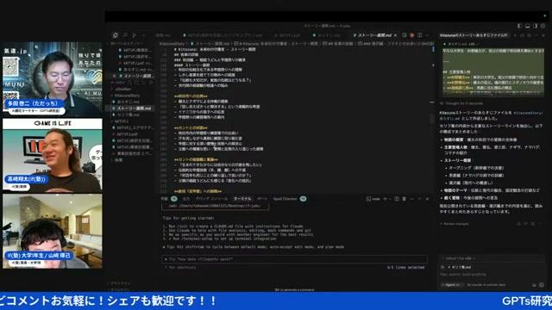
Task: Open the claude-4-sonnet model dropdown
Action: pos(486,285)
